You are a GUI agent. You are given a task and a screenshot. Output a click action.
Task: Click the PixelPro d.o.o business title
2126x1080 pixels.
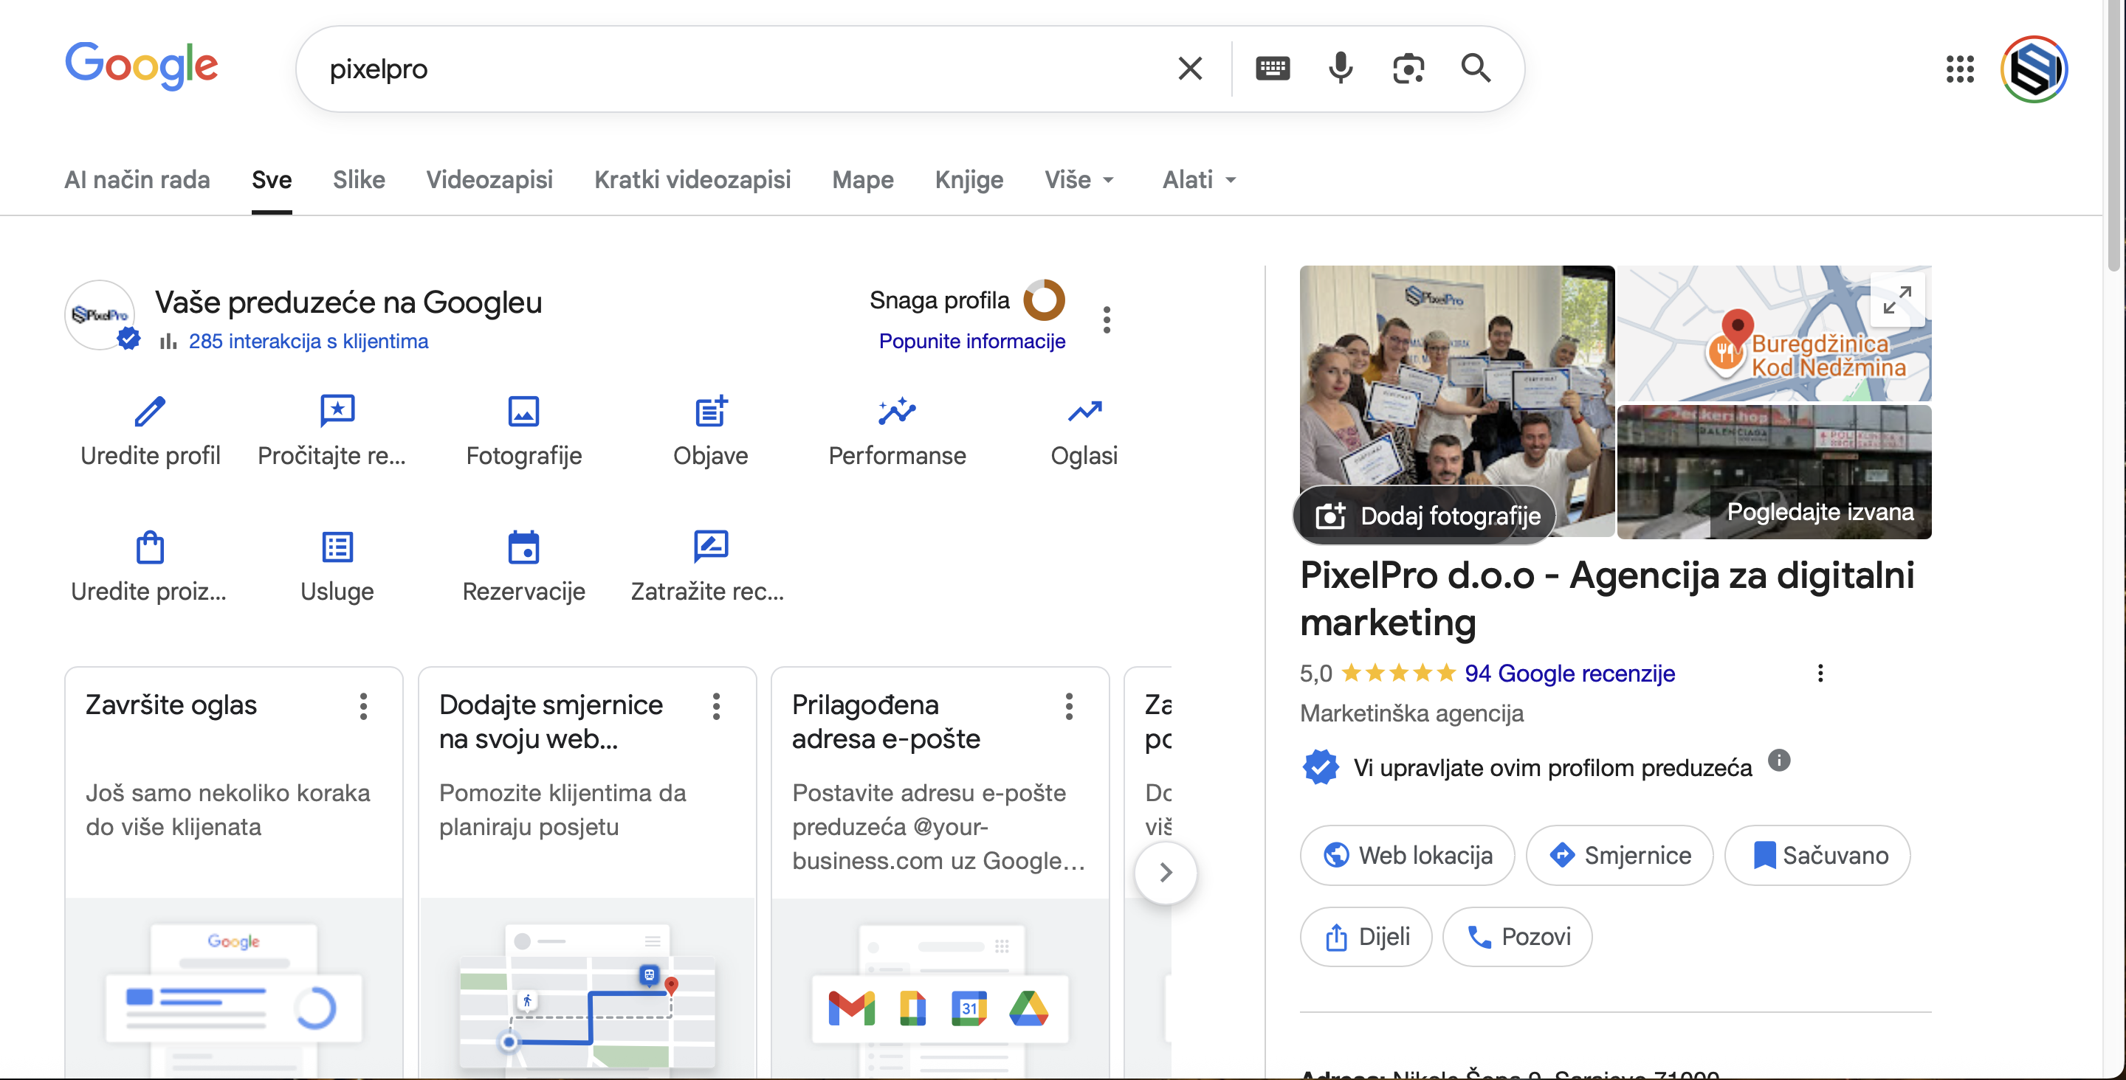tap(1607, 599)
